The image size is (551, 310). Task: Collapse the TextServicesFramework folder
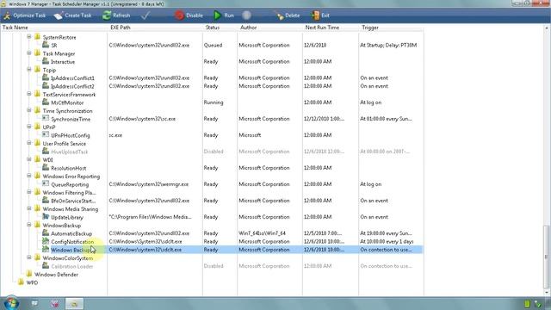click(x=29, y=94)
